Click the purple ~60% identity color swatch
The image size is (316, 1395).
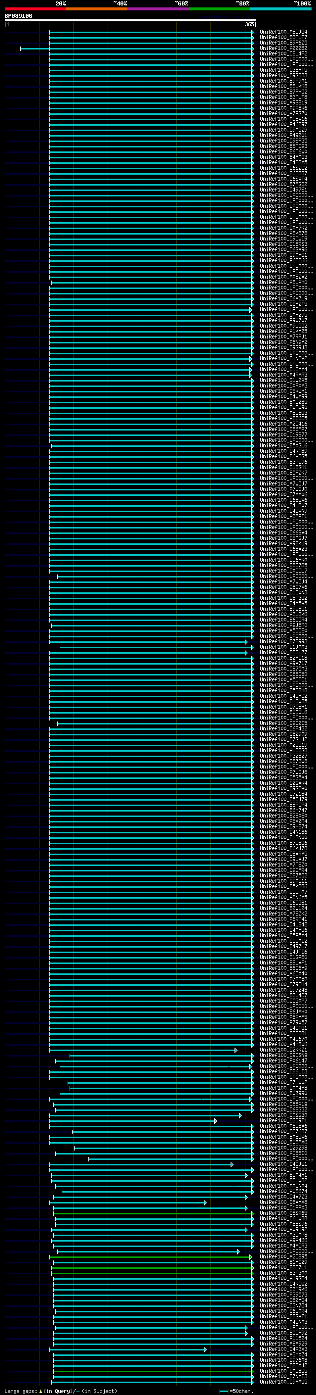(x=158, y=9)
